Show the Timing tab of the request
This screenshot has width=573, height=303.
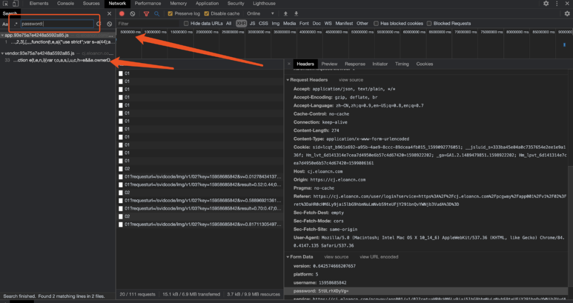coord(402,64)
